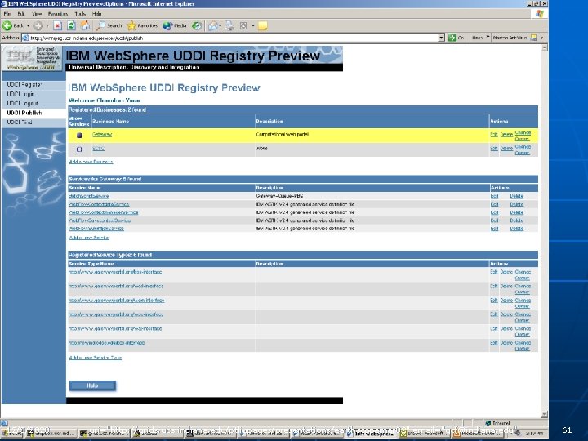This screenshot has height=441, width=588.
Task: Click the red Stop loading icon
Action: (57, 25)
